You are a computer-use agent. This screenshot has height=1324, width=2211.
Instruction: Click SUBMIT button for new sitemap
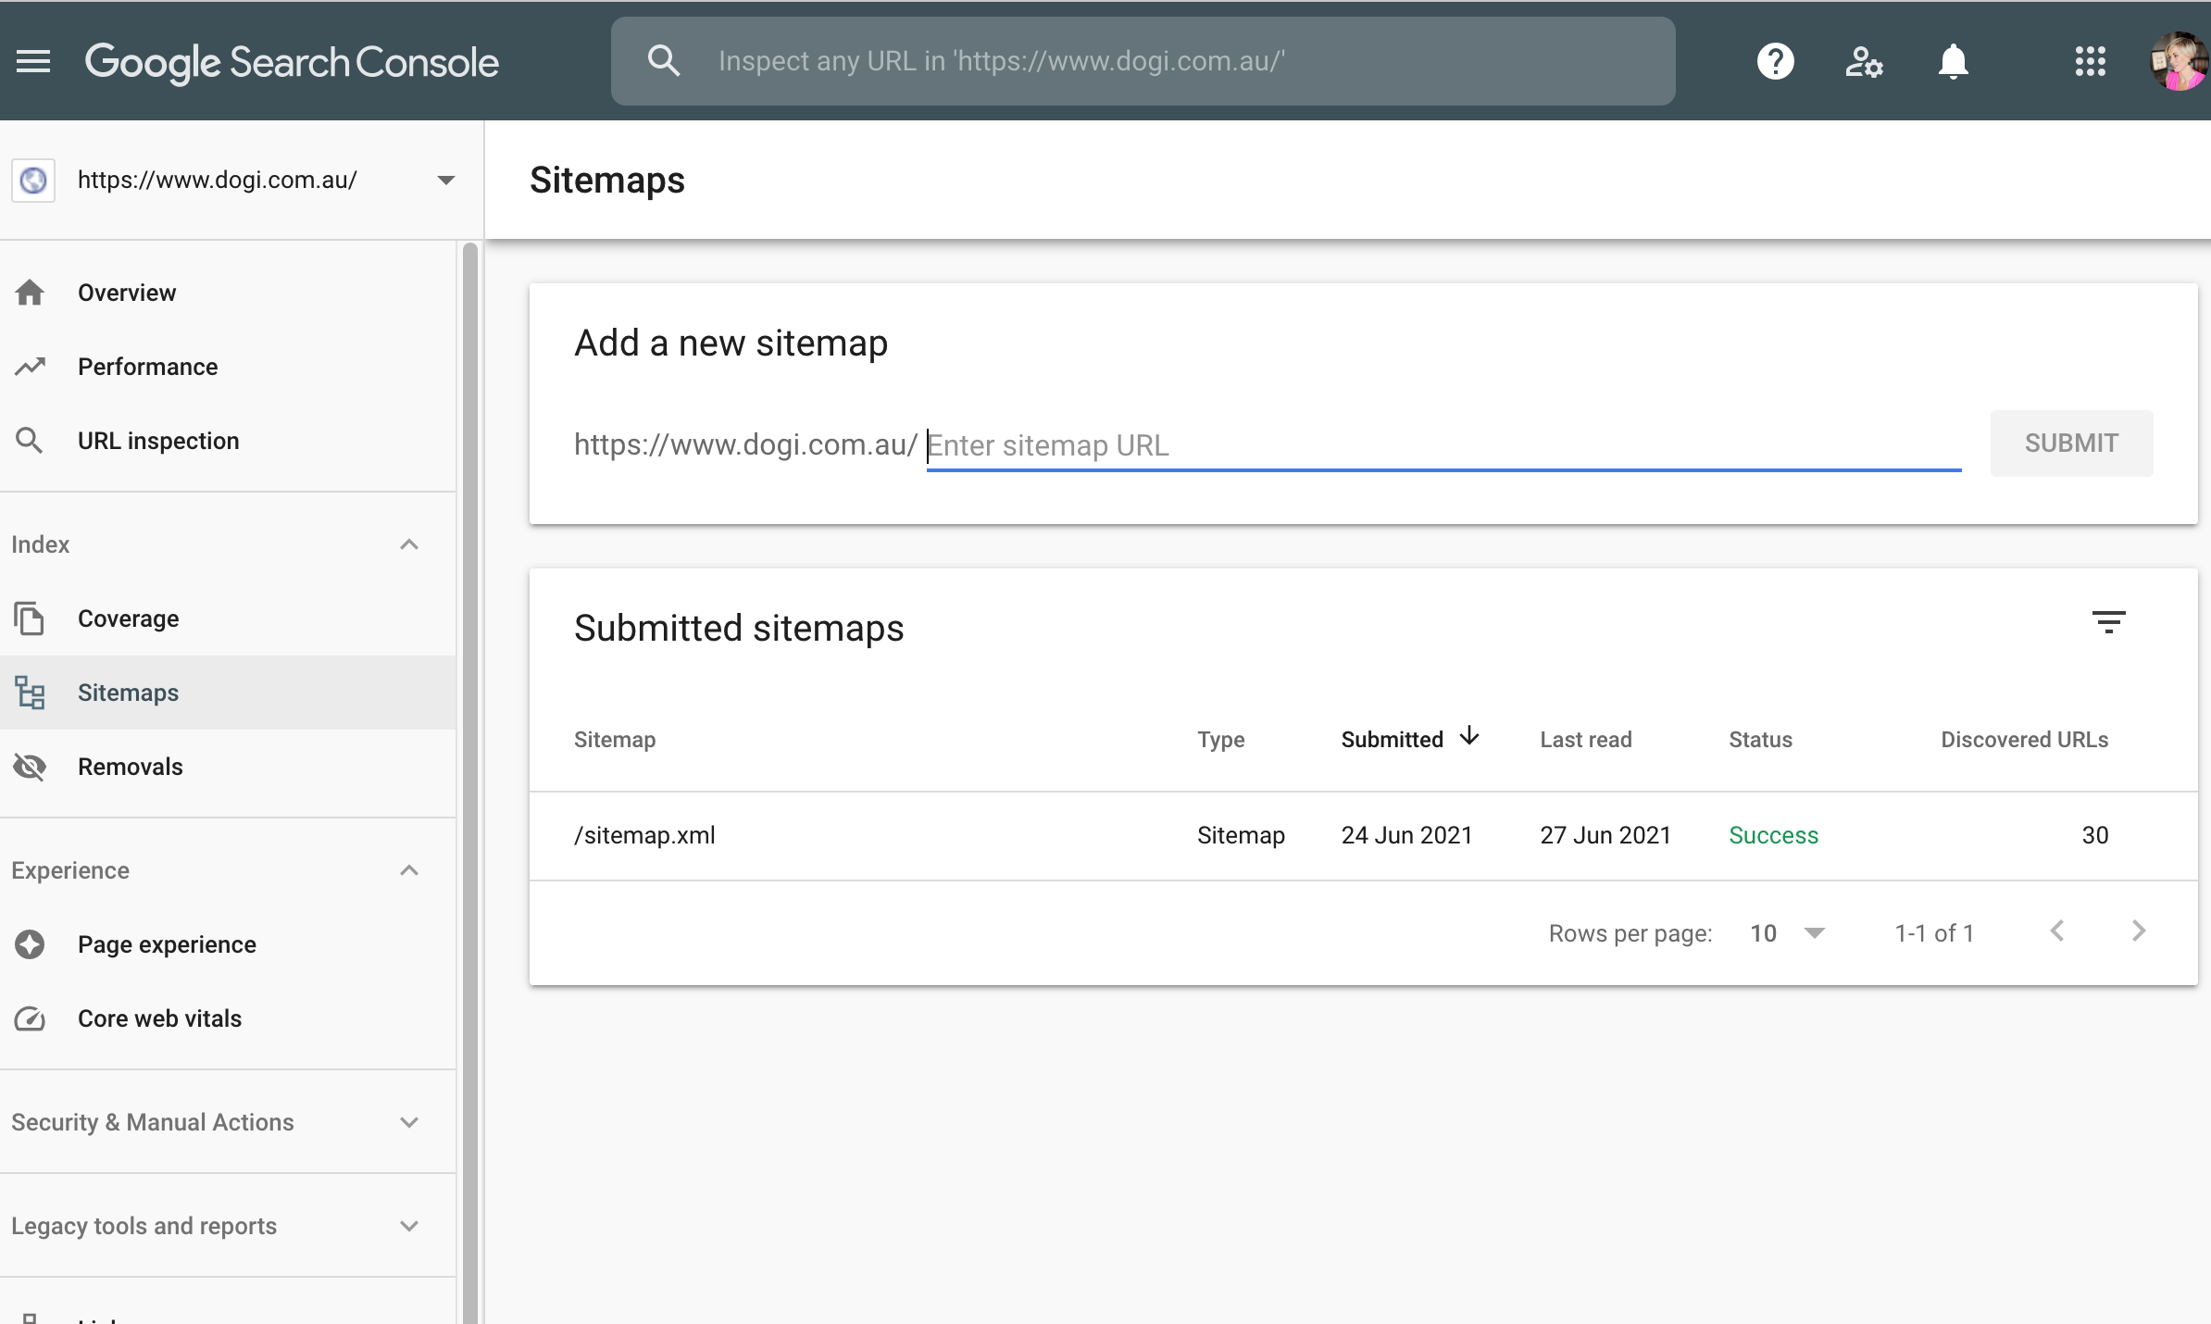(2071, 443)
